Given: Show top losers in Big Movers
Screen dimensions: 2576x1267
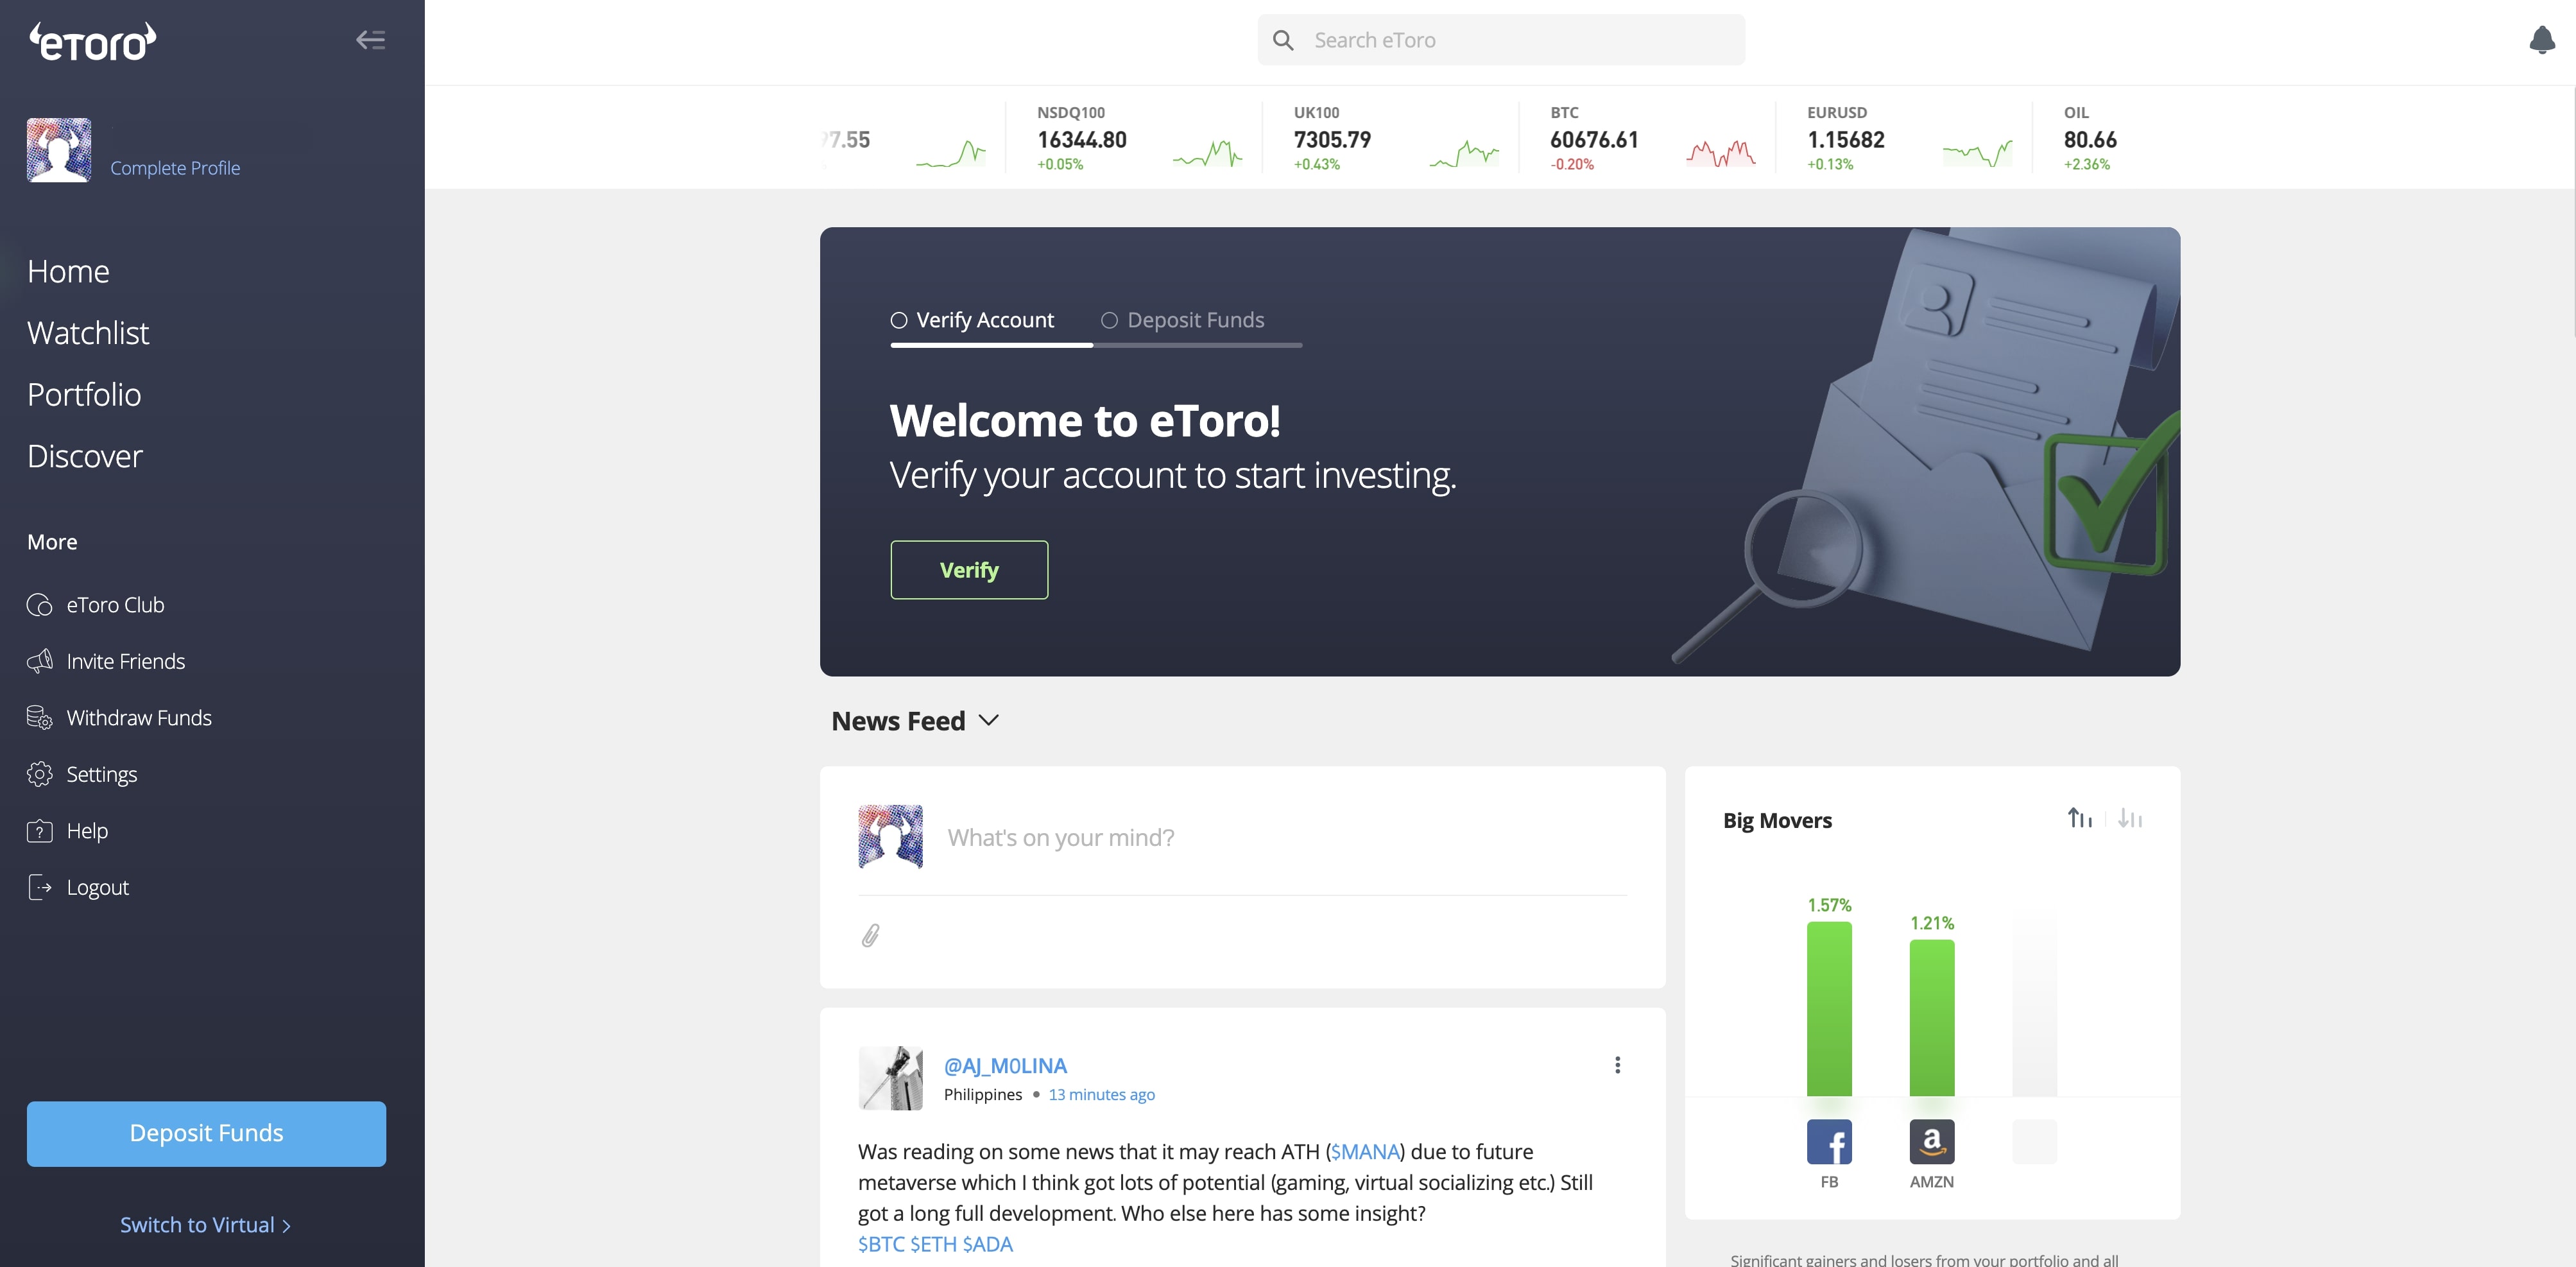Looking at the screenshot, I should coord(2130,818).
